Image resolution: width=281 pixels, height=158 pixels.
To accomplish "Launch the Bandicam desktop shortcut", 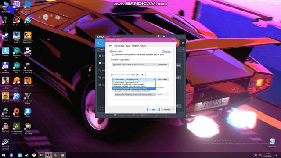I will click(x=17, y=21).
